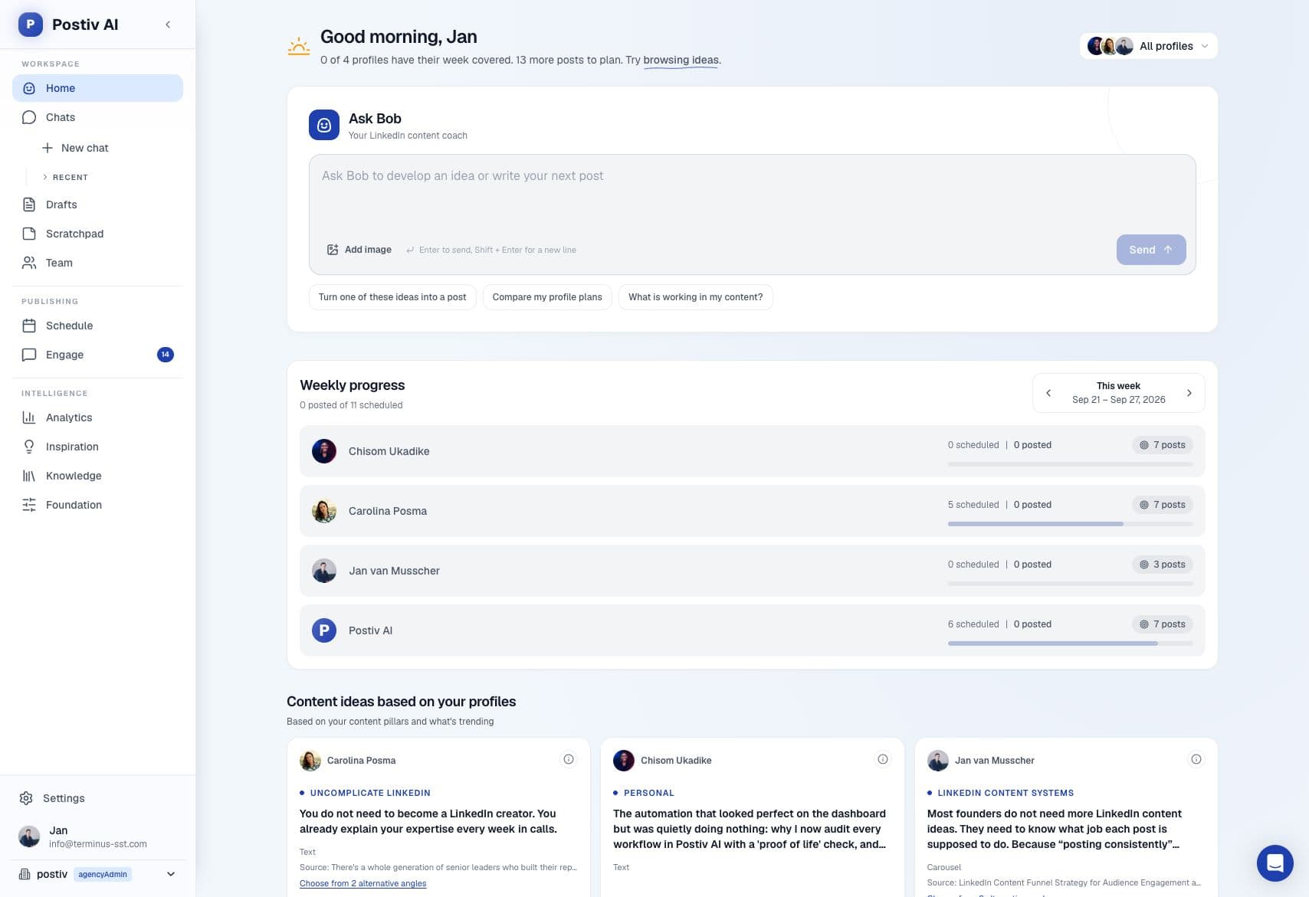Choose 'Turn one of these ideas into a post'

(x=392, y=297)
